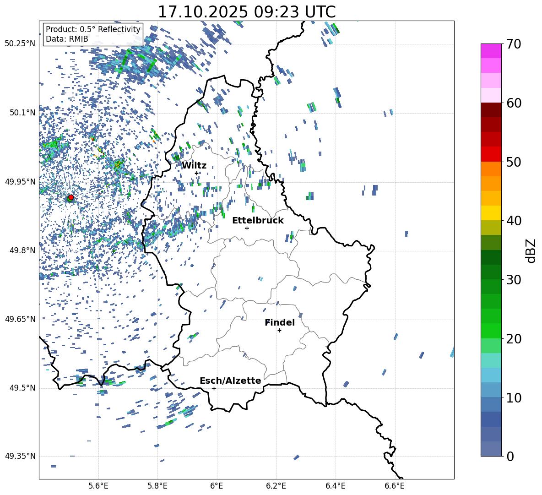This screenshot has width=542, height=495.
Task: Click the Wiltz city label
Action: pos(194,166)
